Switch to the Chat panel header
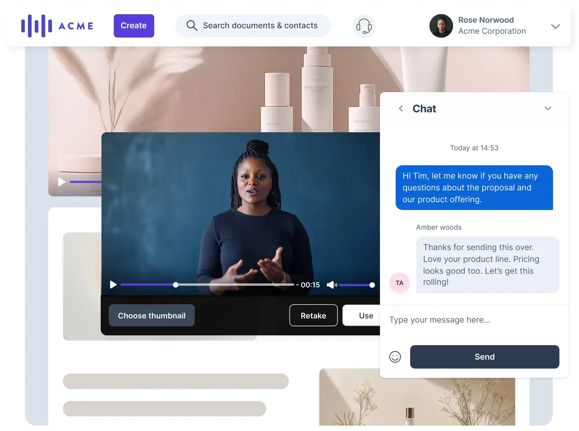The height and width of the screenshot is (431, 579). [x=424, y=108]
